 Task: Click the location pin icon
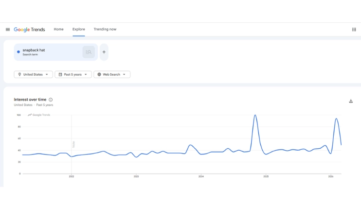tap(19, 74)
